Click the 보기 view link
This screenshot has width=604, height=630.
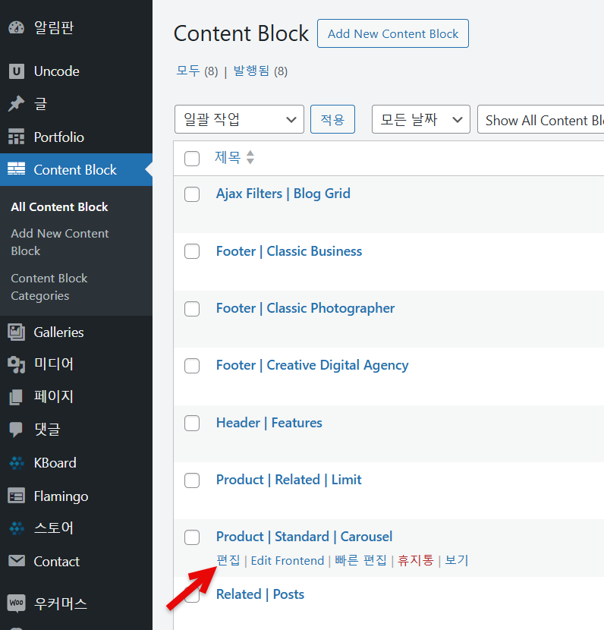coord(457,560)
